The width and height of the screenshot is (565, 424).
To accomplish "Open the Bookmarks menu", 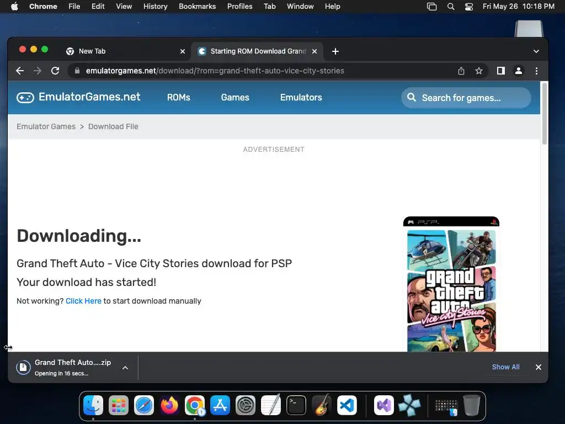I will pyautogui.click(x=197, y=7).
